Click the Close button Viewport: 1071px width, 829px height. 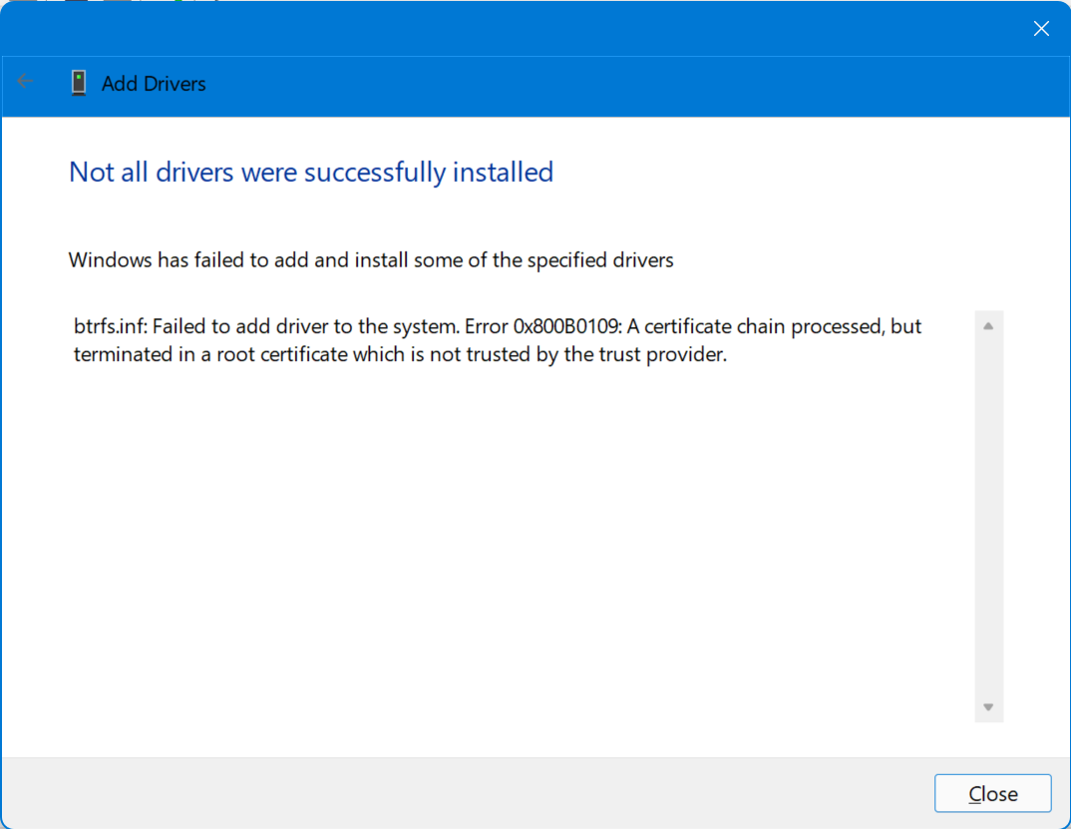tap(992, 793)
